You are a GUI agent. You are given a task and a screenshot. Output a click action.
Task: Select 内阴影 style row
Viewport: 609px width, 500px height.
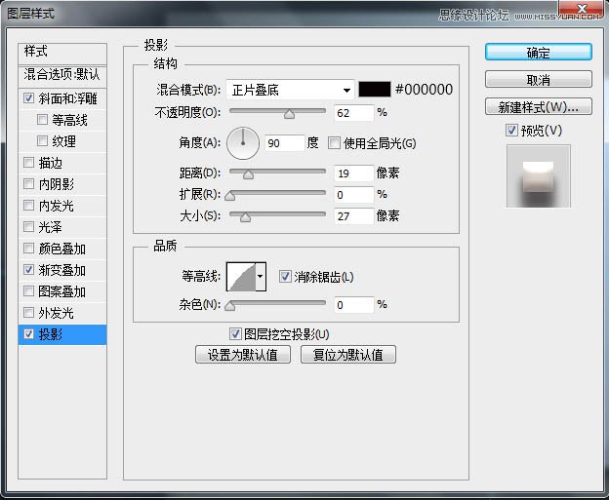pos(62,184)
